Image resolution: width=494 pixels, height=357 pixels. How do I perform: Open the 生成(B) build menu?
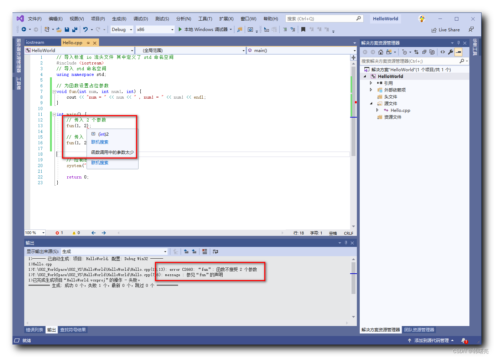click(x=119, y=19)
